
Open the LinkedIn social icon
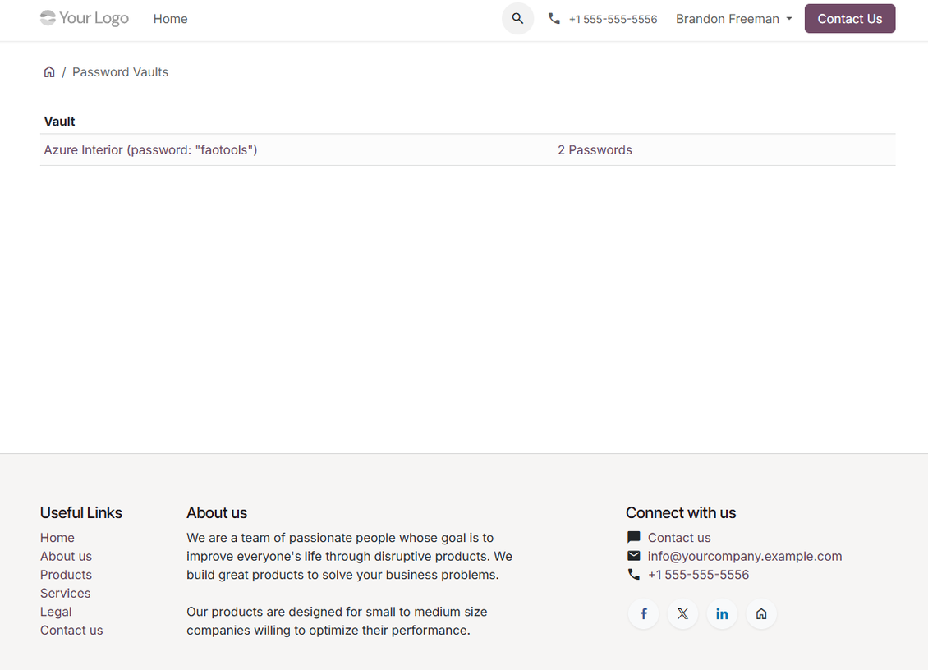(x=722, y=614)
